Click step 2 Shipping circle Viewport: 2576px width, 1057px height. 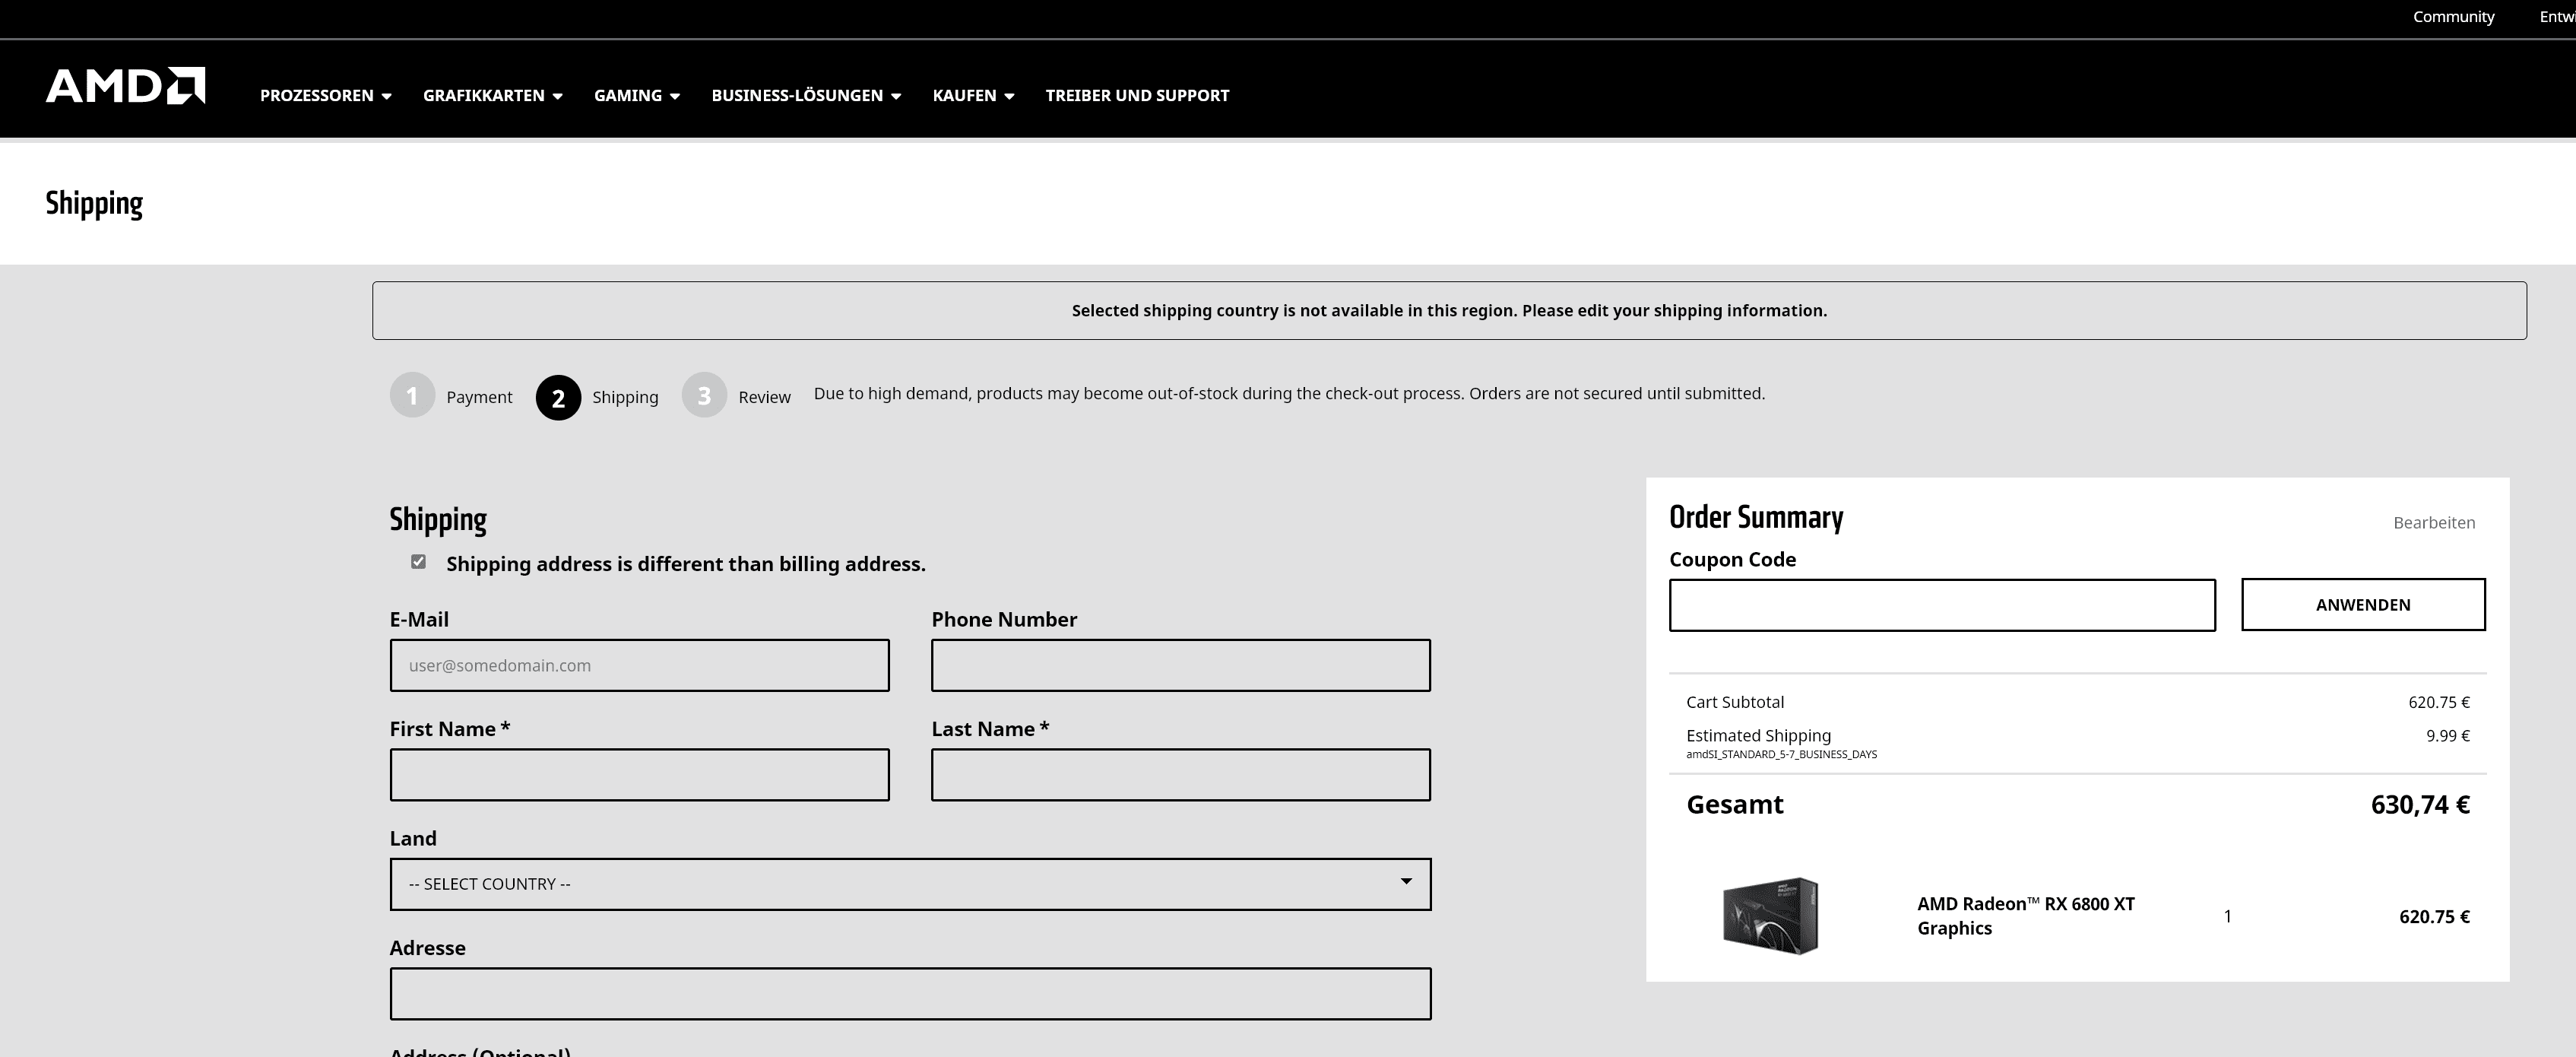[x=558, y=398]
